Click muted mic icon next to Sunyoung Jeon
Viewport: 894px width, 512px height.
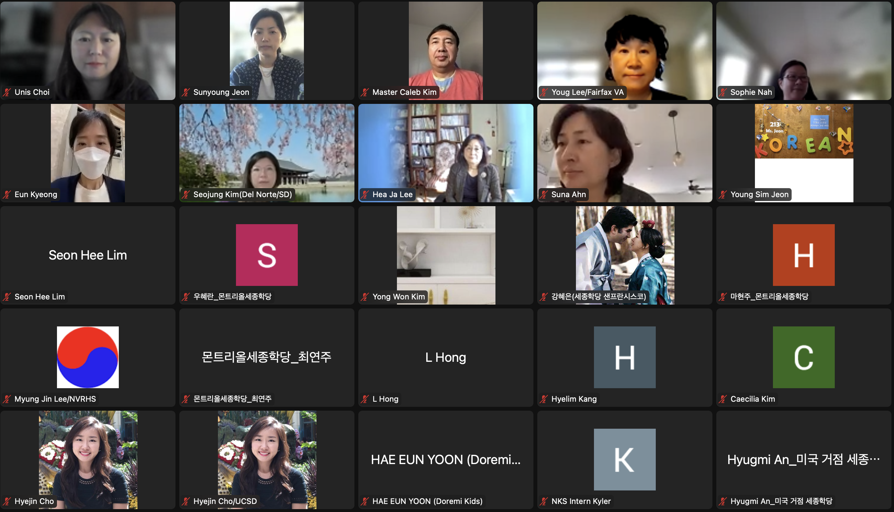186,92
